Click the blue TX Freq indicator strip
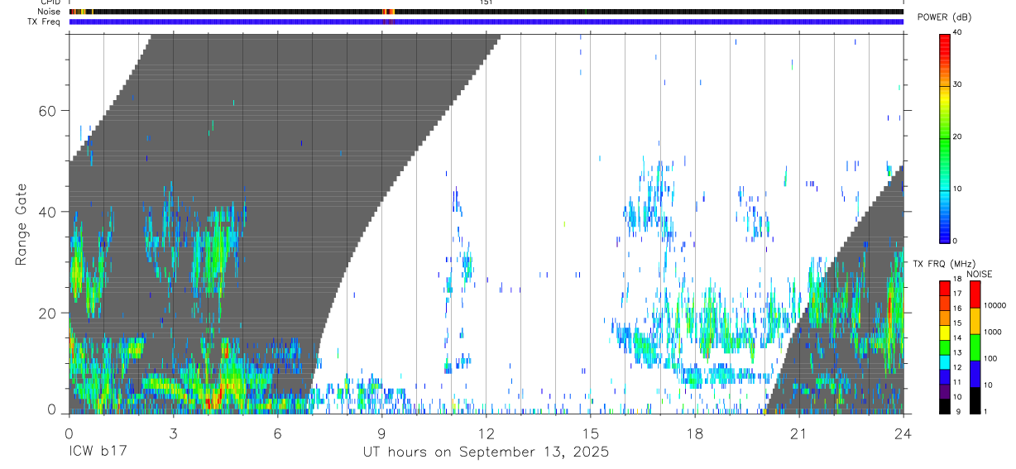This screenshot has width=1016, height=469. 486,22
